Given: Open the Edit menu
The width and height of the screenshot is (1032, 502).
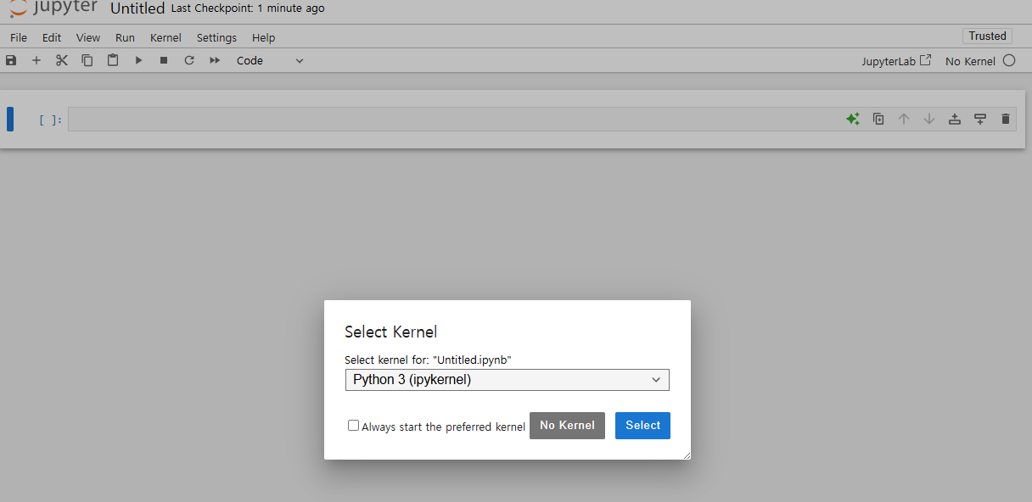Looking at the screenshot, I should [52, 37].
